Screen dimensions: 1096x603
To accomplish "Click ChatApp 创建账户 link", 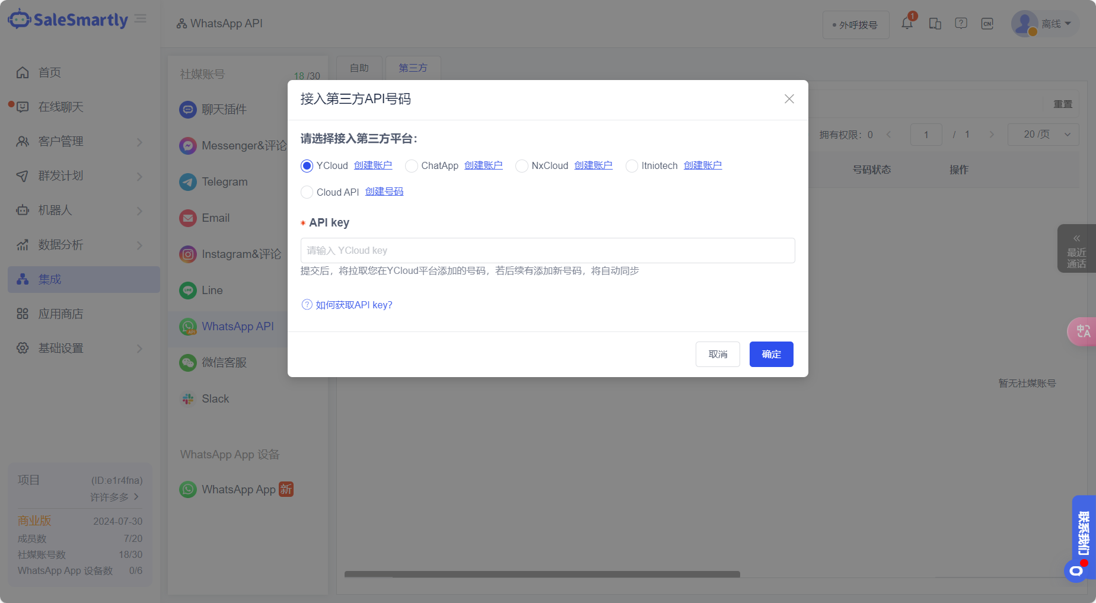I will pos(483,165).
